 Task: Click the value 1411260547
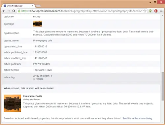[x=40, y=58]
